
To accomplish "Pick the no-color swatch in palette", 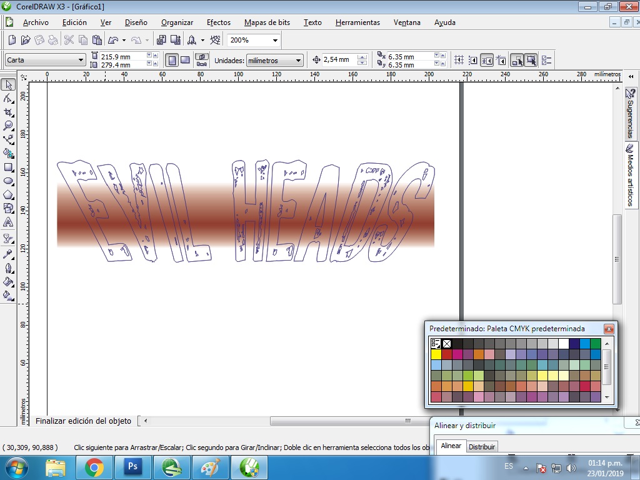I will [446, 344].
